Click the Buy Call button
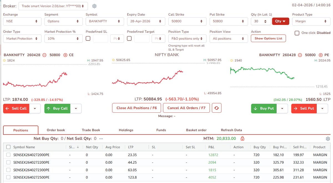This screenshot has height=183, width=333. [x=57, y=109]
